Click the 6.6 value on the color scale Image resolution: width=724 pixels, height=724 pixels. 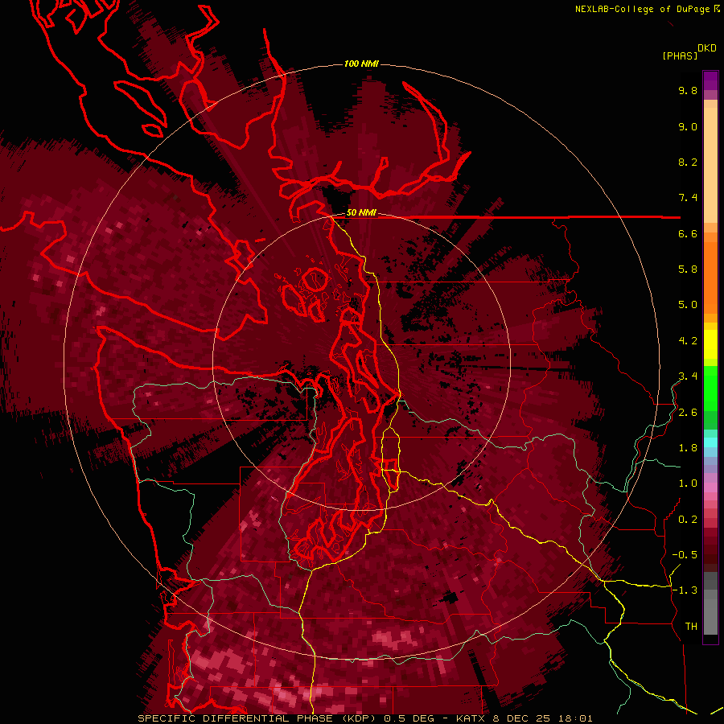688,233
